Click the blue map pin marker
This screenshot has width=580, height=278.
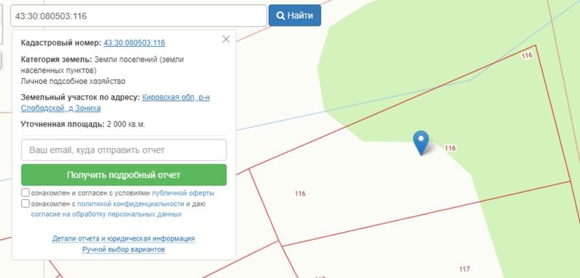click(421, 143)
